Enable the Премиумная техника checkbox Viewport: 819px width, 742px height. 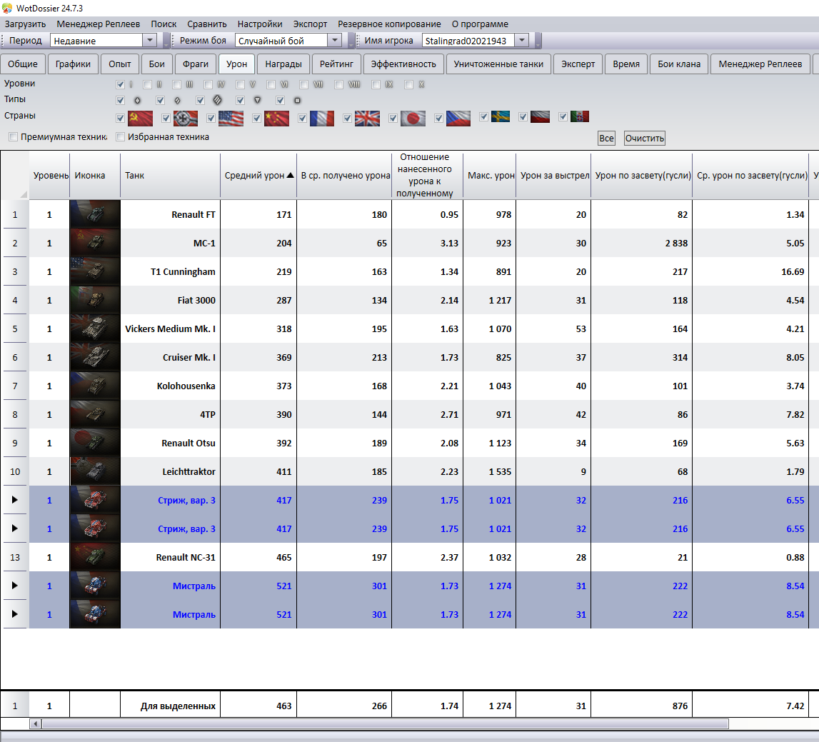pyautogui.click(x=14, y=136)
